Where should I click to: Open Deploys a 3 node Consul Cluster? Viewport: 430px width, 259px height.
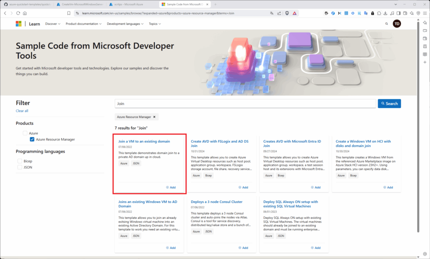(x=216, y=202)
